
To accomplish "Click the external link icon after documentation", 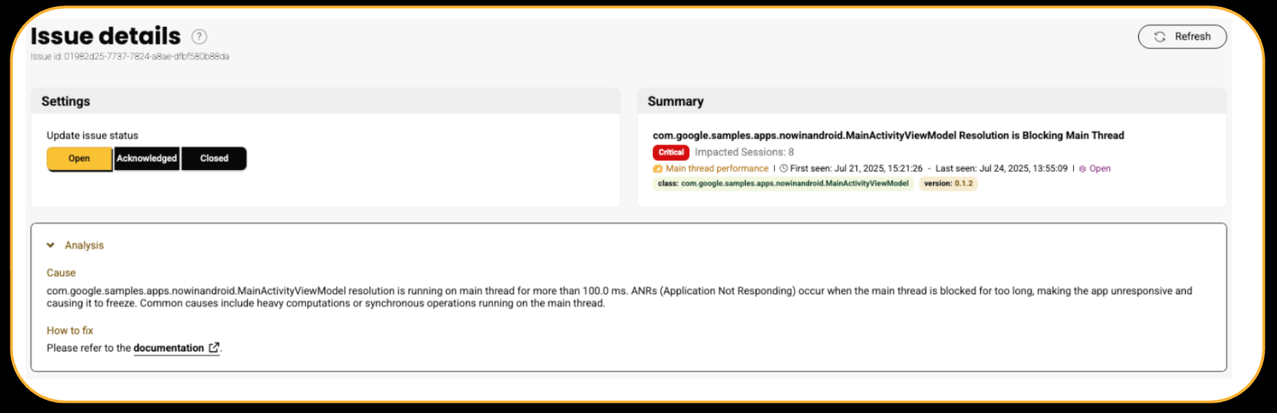I will (214, 348).
